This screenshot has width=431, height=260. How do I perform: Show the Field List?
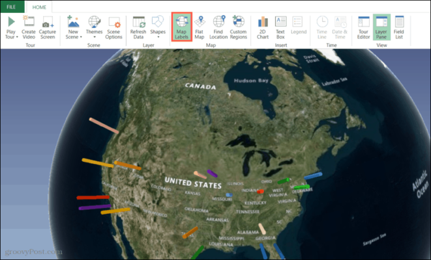click(399, 26)
